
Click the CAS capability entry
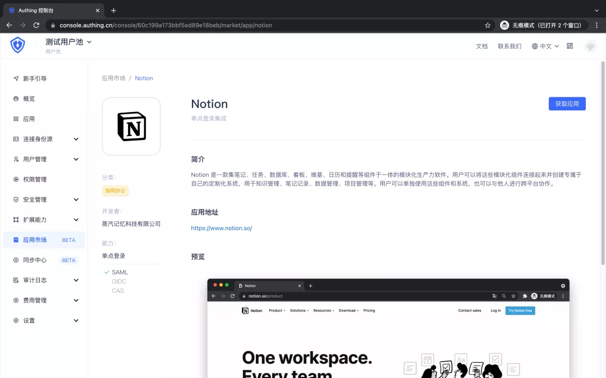click(118, 291)
